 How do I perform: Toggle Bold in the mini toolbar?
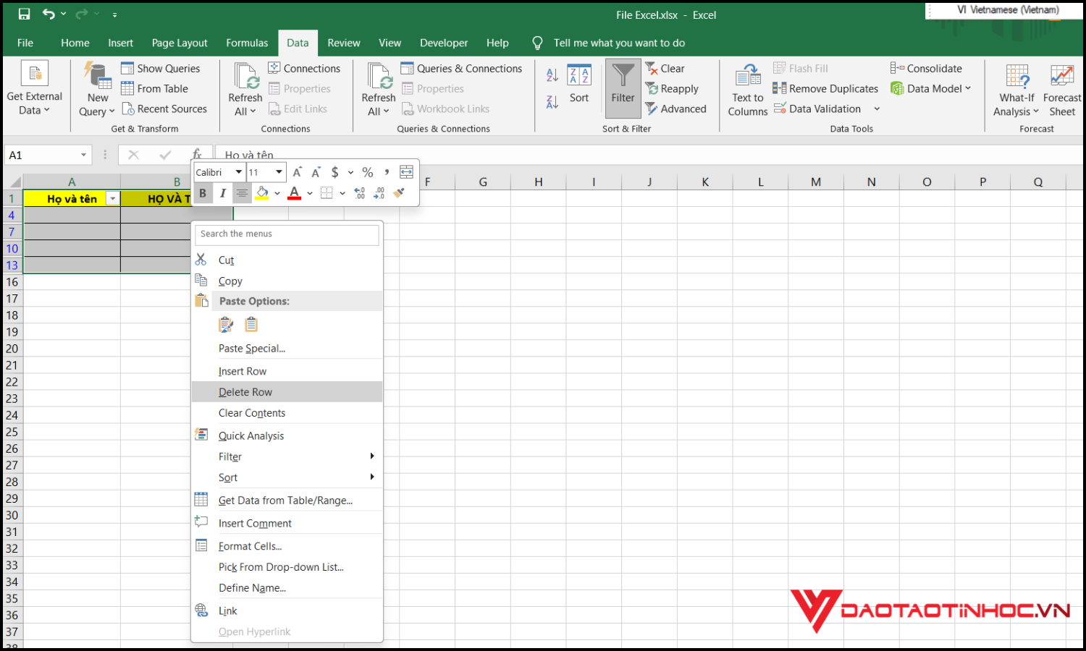(x=203, y=193)
